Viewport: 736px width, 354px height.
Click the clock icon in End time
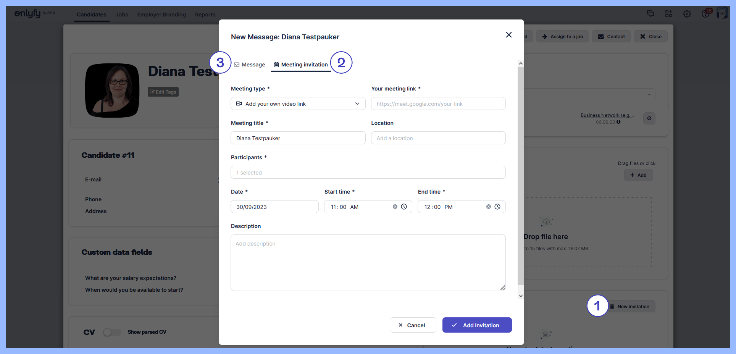click(497, 207)
